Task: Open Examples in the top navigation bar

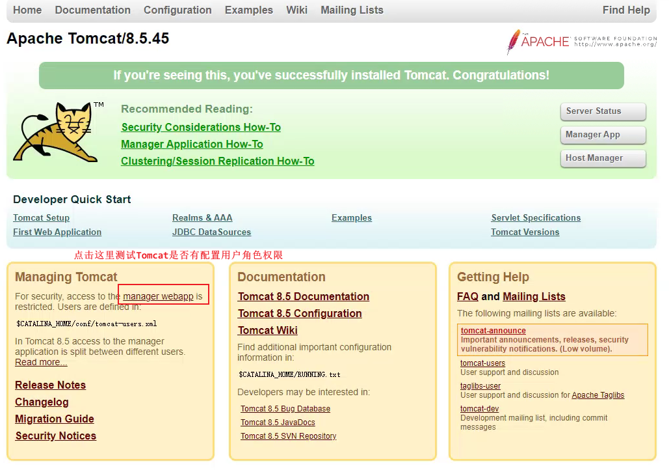Action: [249, 10]
